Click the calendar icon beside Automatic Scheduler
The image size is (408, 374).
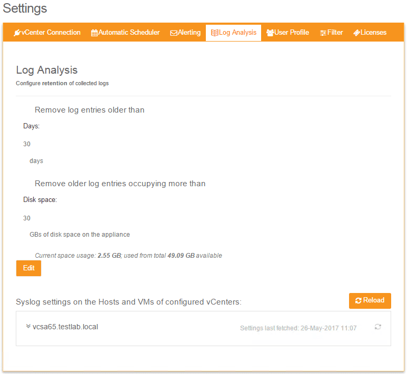click(x=94, y=33)
